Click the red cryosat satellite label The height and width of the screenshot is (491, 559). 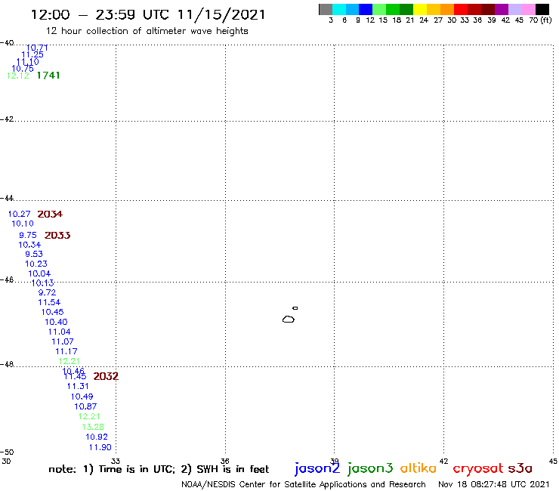(x=478, y=468)
